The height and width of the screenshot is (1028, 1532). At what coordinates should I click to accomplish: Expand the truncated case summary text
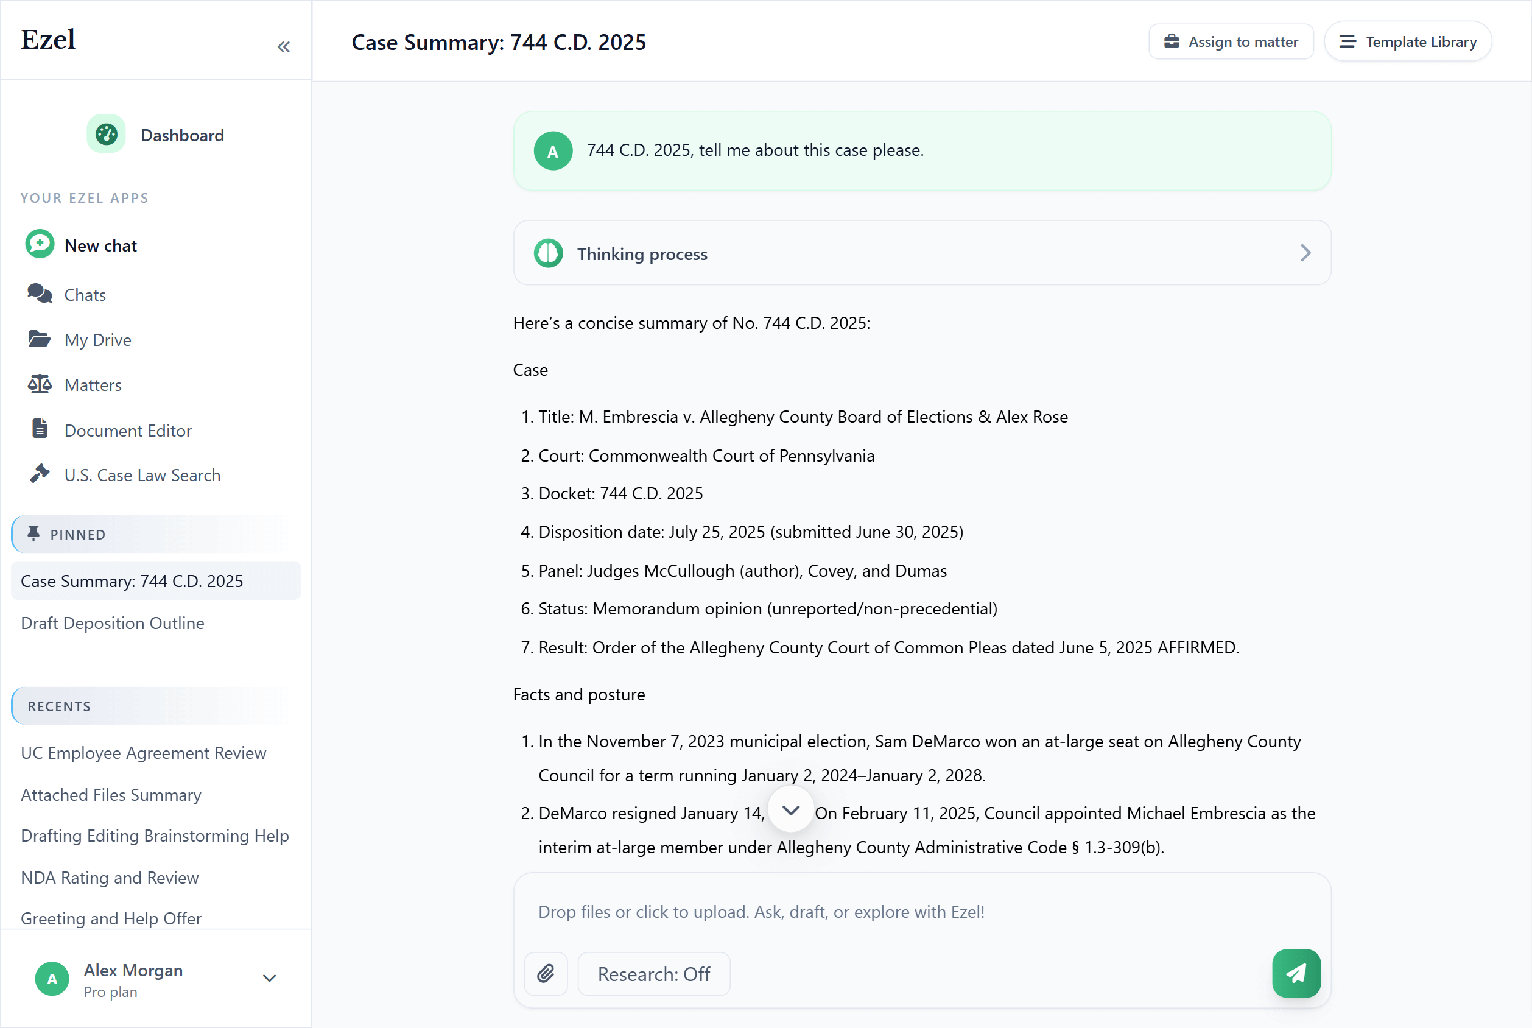790,810
